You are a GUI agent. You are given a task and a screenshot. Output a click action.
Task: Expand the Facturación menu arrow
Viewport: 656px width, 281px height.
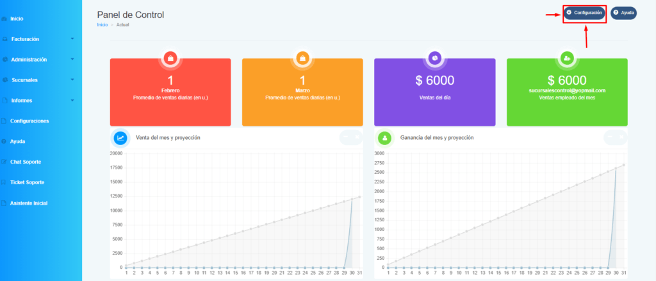point(72,39)
